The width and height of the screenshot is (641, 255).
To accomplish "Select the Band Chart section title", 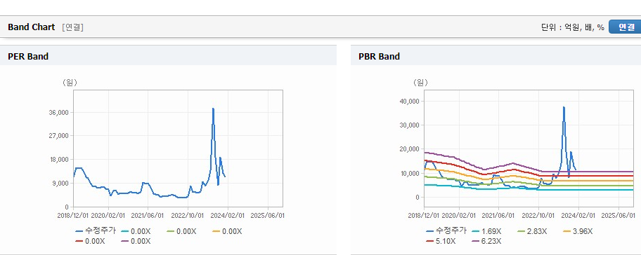I will (x=31, y=27).
